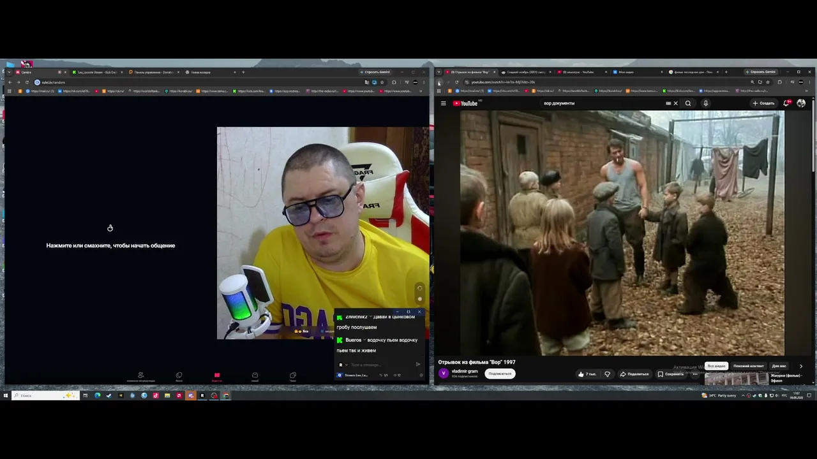The image size is (817, 459).
Task: Send the chat message with the arrow
Action: tap(418, 365)
